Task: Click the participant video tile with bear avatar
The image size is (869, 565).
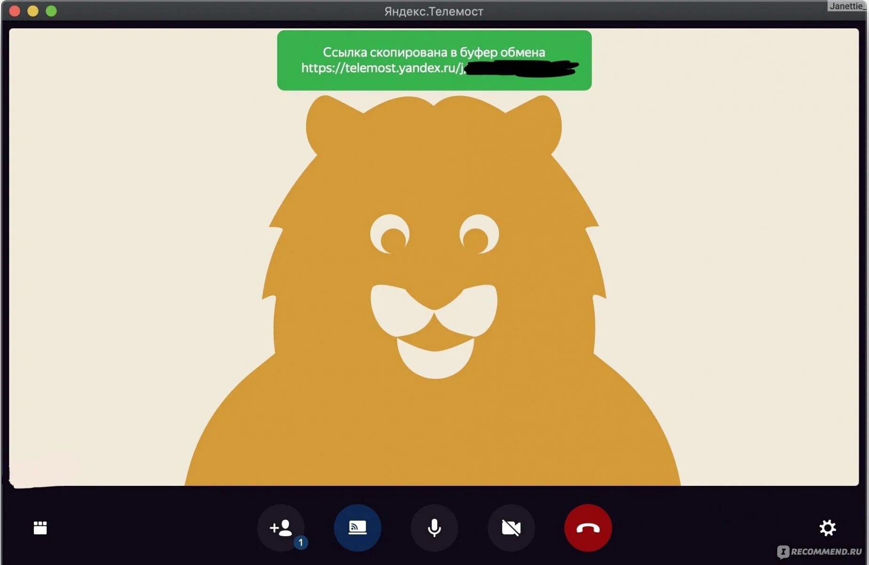Action: tap(434, 257)
